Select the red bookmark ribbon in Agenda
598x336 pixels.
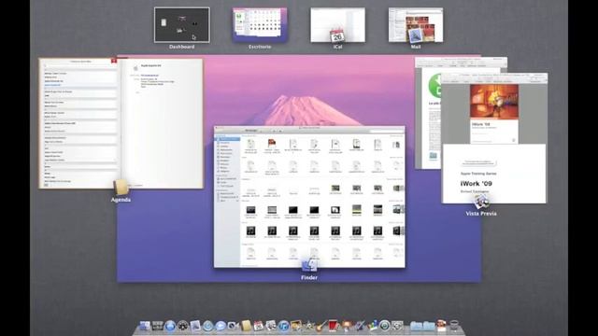pyautogui.click(x=114, y=61)
